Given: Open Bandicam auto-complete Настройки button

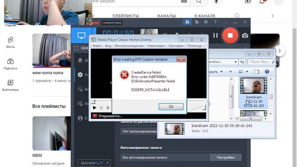Looking at the screenshot, I should point(226,157).
